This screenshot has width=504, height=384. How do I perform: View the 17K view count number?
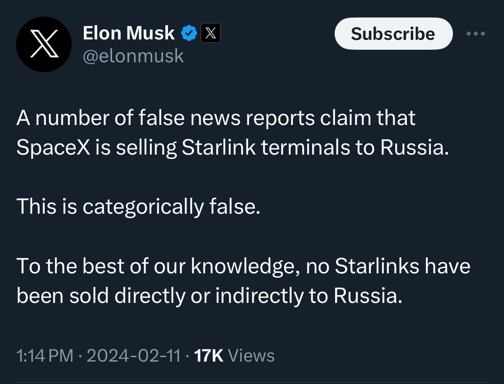pos(209,356)
